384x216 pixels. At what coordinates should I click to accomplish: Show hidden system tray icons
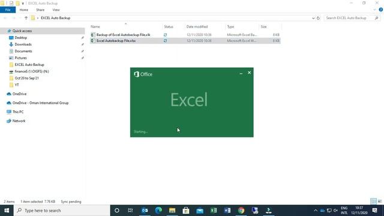(316, 211)
